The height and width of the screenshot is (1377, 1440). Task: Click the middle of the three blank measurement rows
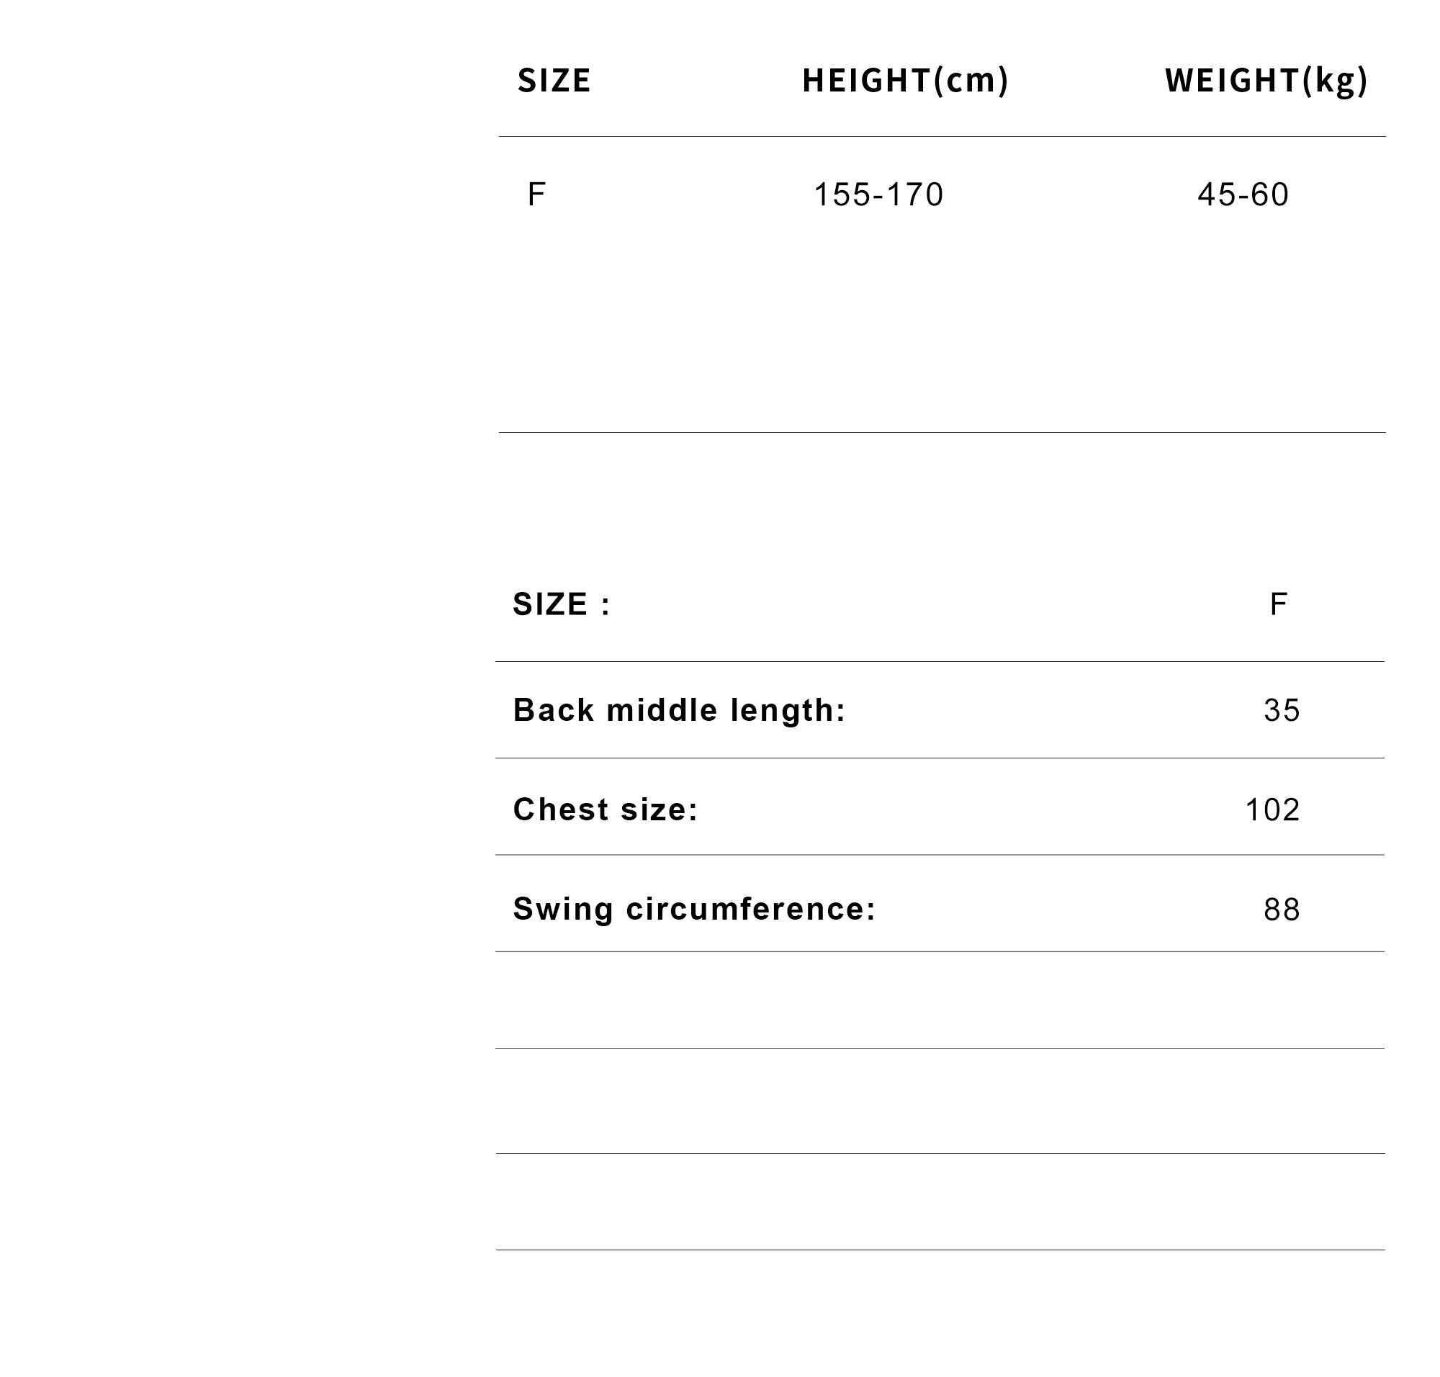(x=940, y=1101)
